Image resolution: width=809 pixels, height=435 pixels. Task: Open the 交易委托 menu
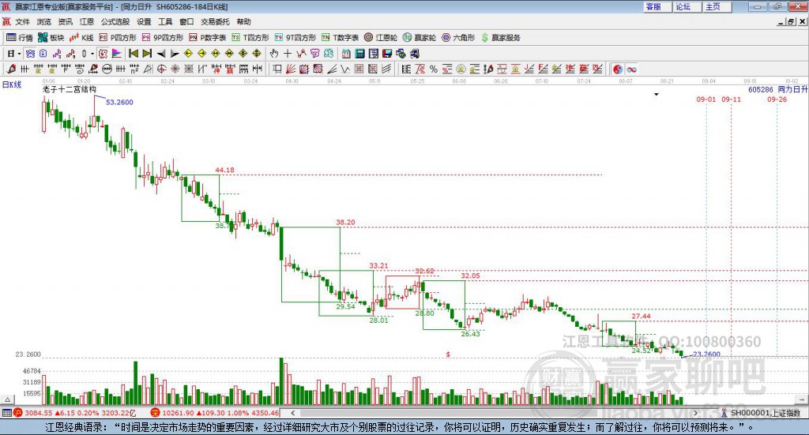(x=215, y=21)
